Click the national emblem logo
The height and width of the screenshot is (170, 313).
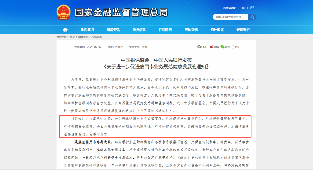click(x=63, y=12)
